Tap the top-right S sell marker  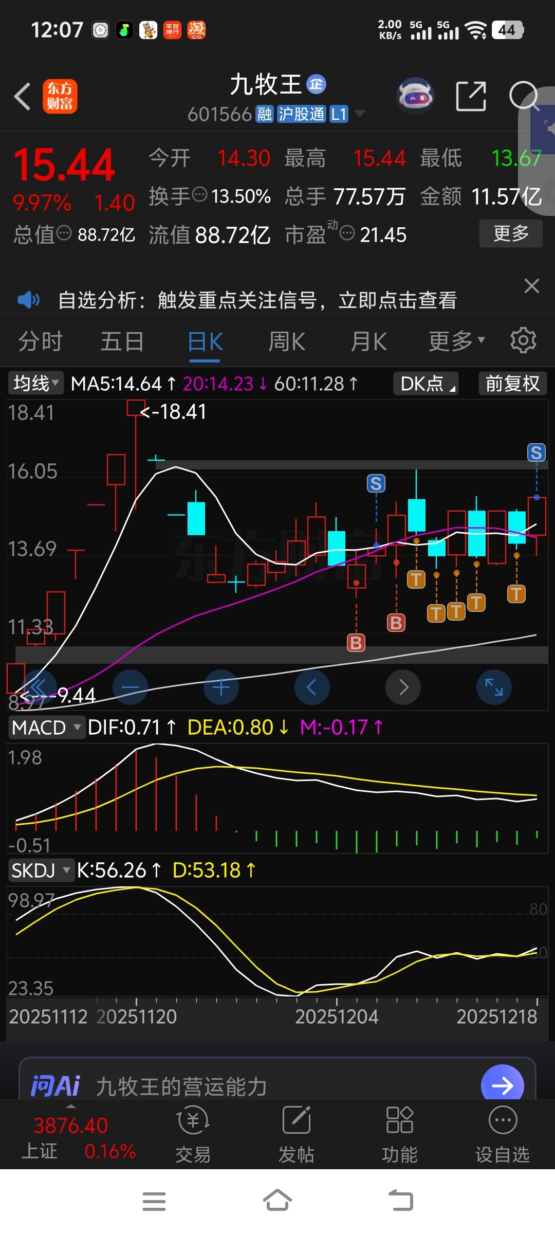[536, 452]
